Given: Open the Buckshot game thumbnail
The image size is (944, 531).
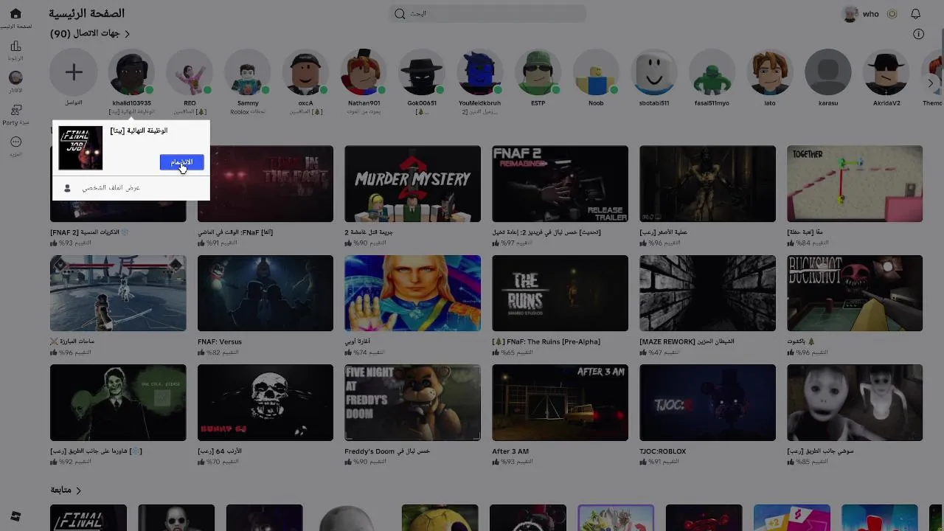Looking at the screenshot, I should tap(855, 294).
